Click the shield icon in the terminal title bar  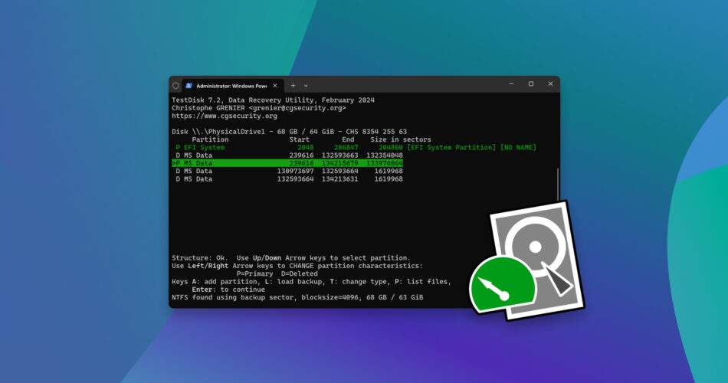tap(175, 86)
